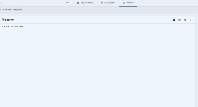Viewport: 198px width, 107px height.
Task: Click 'Protokoll wird geladen' text
Action: (13, 26)
